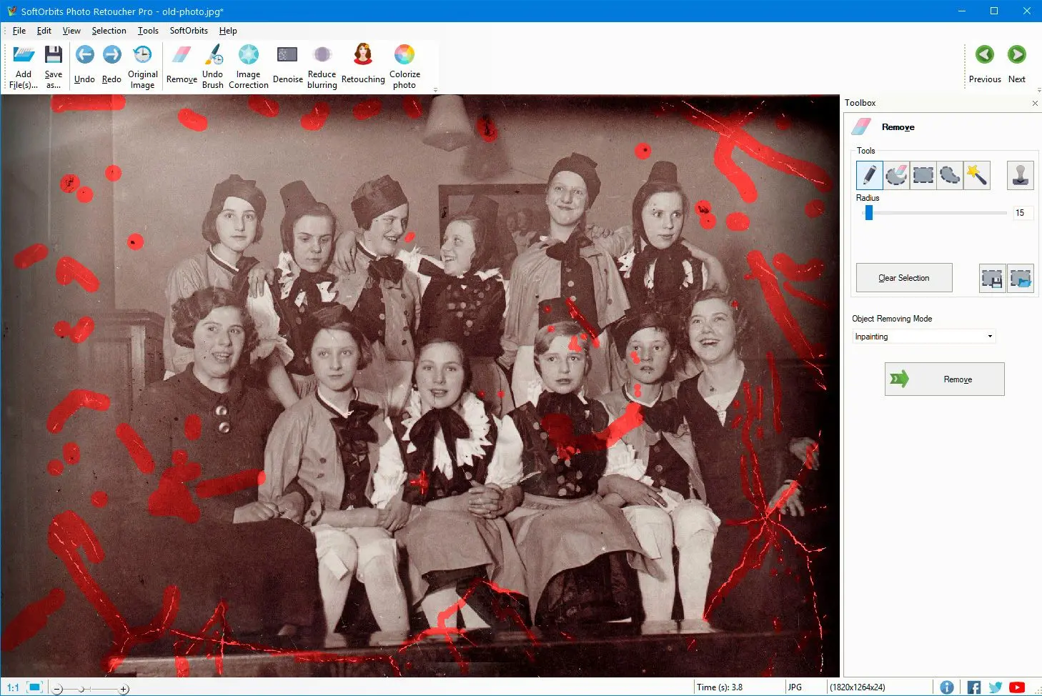The image size is (1042, 696).
Task: Select the selection eraser tool
Action: 896,175
